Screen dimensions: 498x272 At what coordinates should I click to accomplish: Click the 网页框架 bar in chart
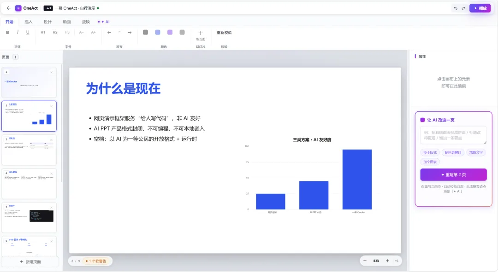271,202
